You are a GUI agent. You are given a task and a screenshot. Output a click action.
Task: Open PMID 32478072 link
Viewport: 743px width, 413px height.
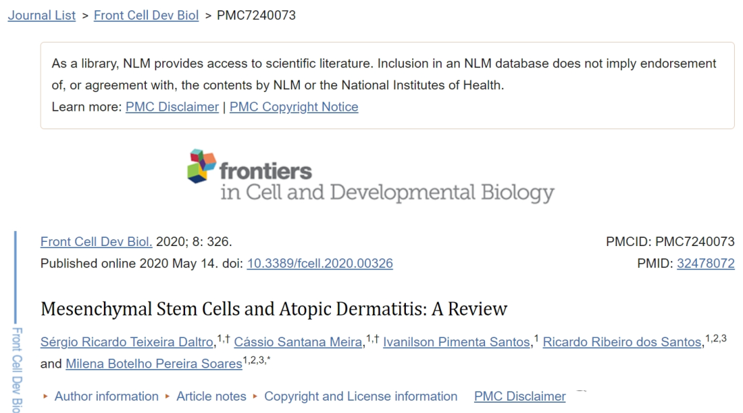click(x=705, y=263)
